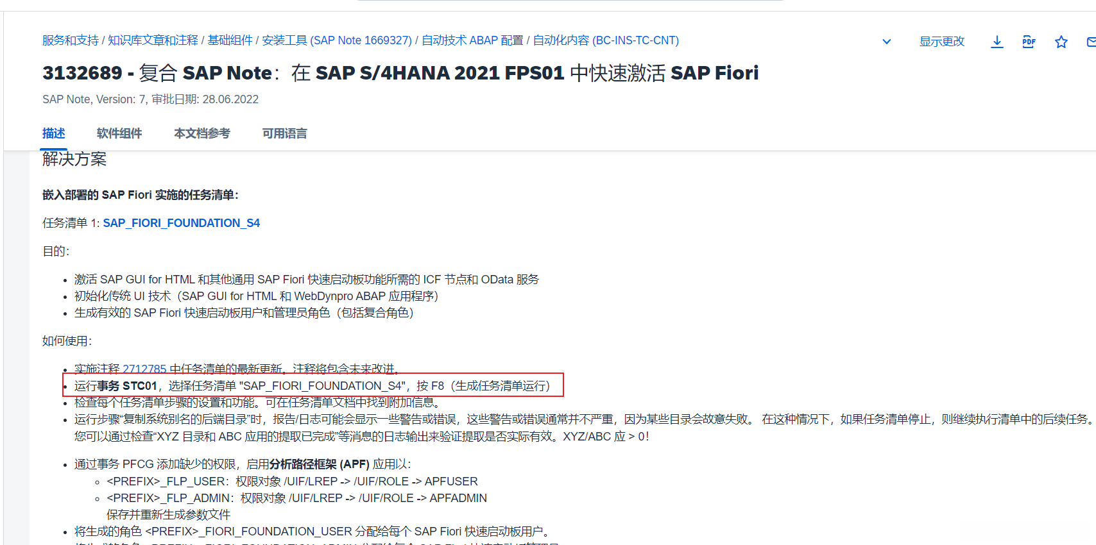Image resolution: width=1096 pixels, height=545 pixels.
Task: Follow the 自动技术 ABAP 配置 breadcrumb
Action: (x=472, y=40)
